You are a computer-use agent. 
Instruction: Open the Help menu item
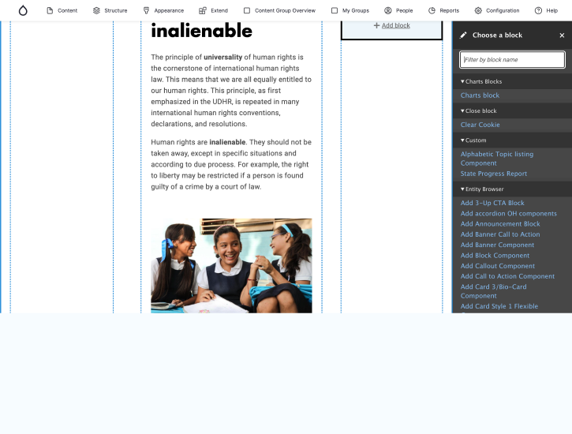point(546,10)
